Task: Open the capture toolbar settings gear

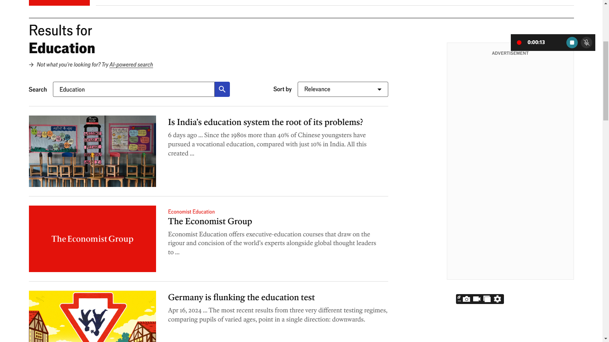Action: [497, 299]
